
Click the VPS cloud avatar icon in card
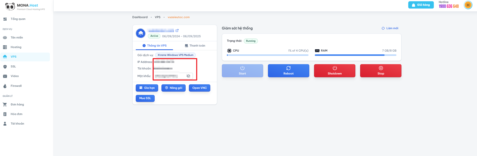[x=141, y=33]
